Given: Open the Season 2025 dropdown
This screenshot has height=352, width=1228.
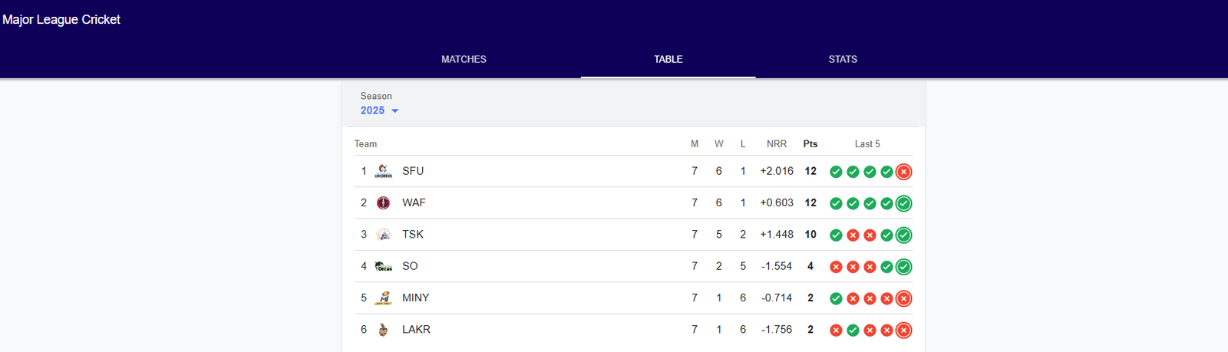Looking at the screenshot, I should pyautogui.click(x=379, y=110).
